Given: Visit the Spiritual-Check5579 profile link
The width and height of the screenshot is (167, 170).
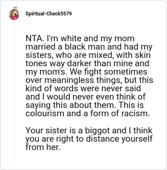Looking at the screenshot, I should point(48,14).
